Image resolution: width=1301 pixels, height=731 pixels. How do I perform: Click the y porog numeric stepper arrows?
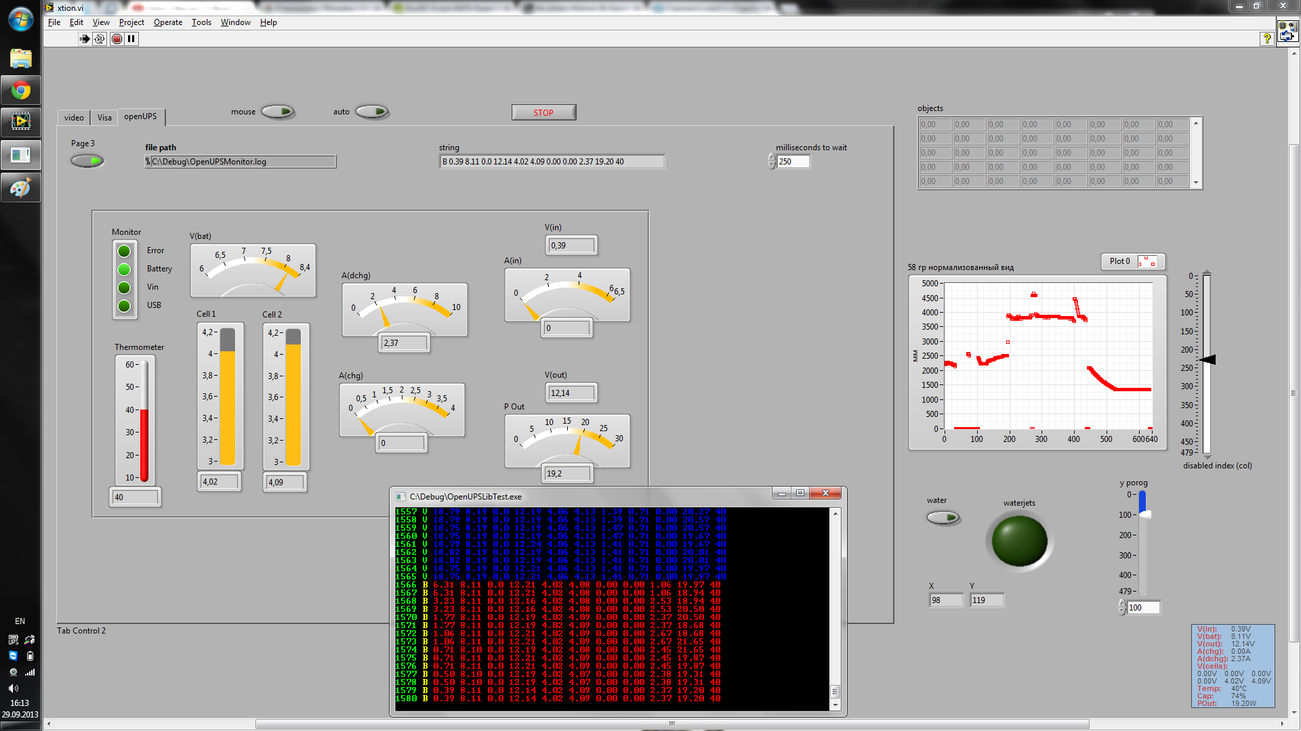(x=1122, y=607)
